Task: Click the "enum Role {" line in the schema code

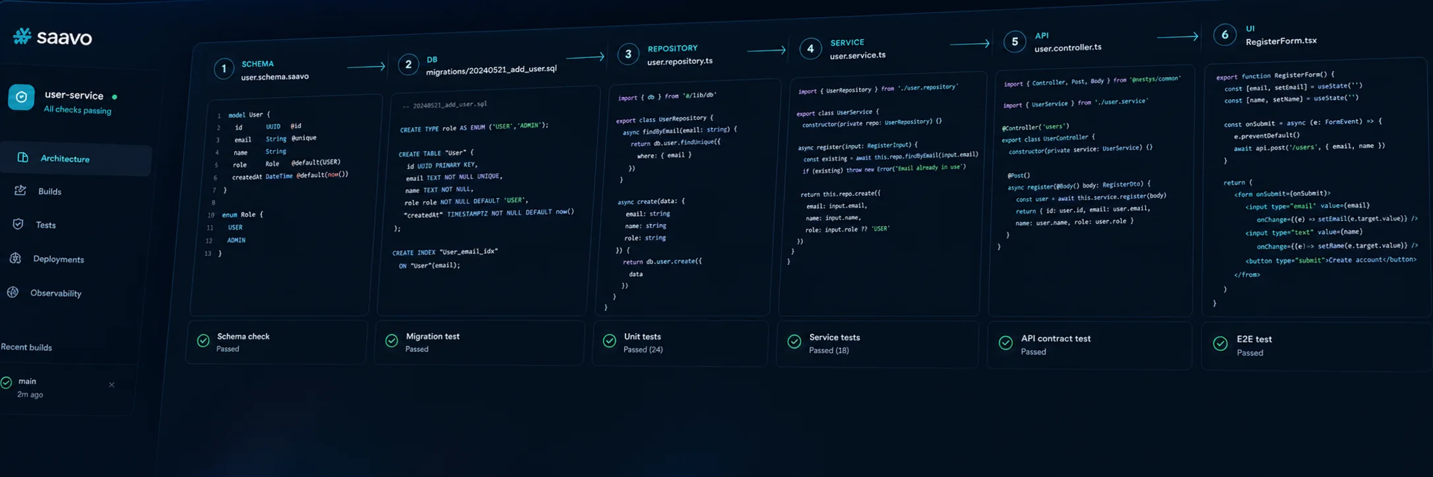Action: point(242,214)
